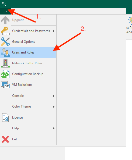Click the key icon for Credentials and Passwords
This screenshot has height=160, width=132.
(5, 31)
